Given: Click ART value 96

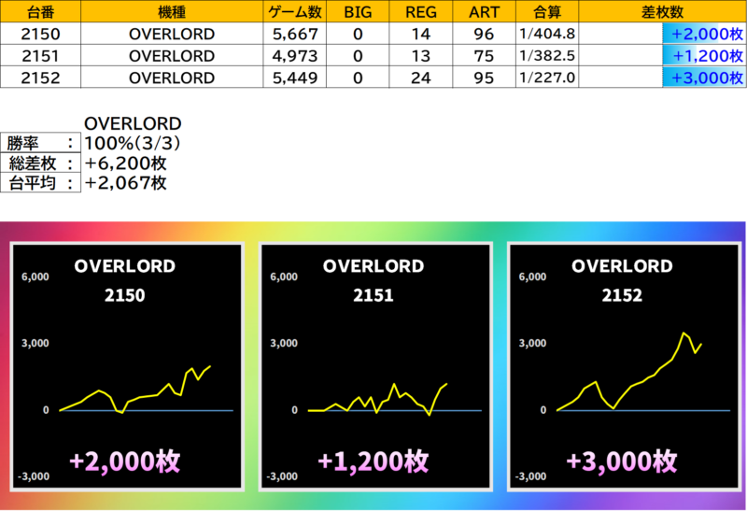Looking at the screenshot, I should [x=484, y=34].
